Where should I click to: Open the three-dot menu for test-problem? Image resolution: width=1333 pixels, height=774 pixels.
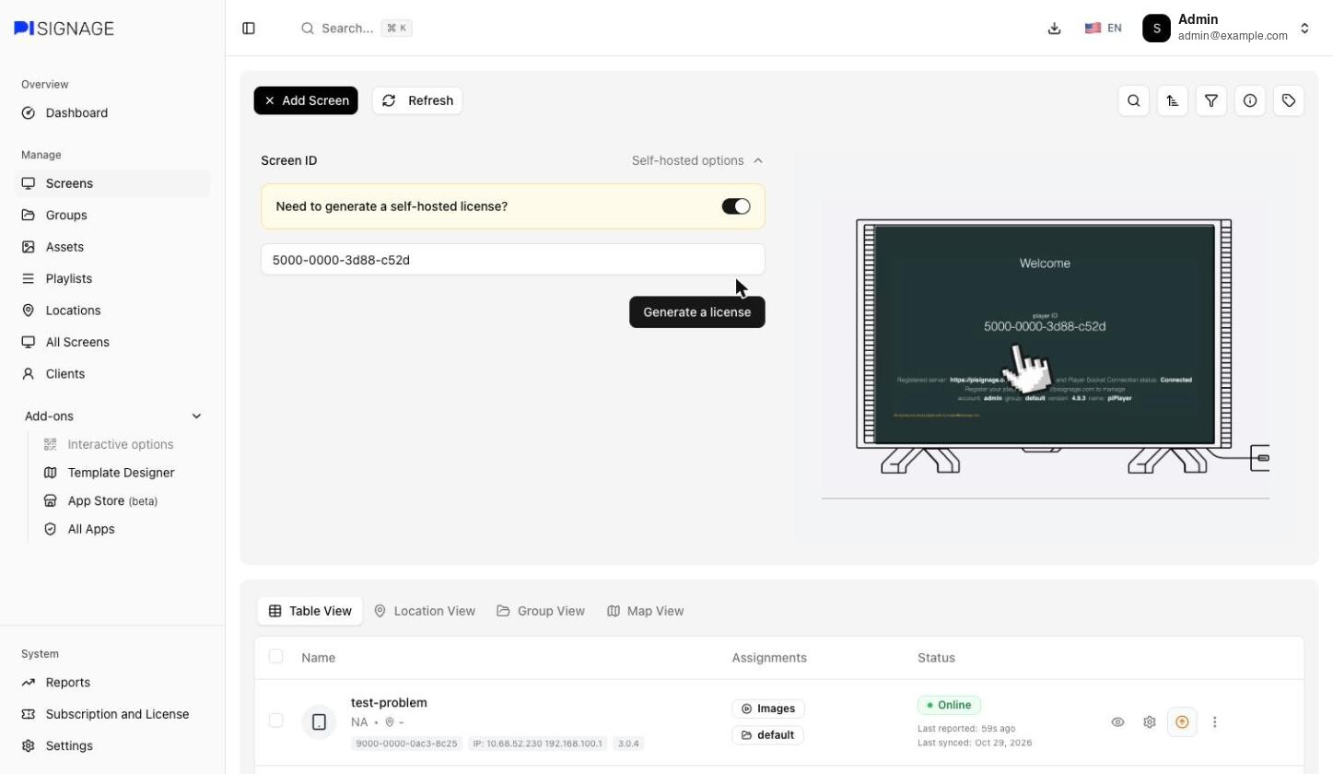pos(1215,722)
